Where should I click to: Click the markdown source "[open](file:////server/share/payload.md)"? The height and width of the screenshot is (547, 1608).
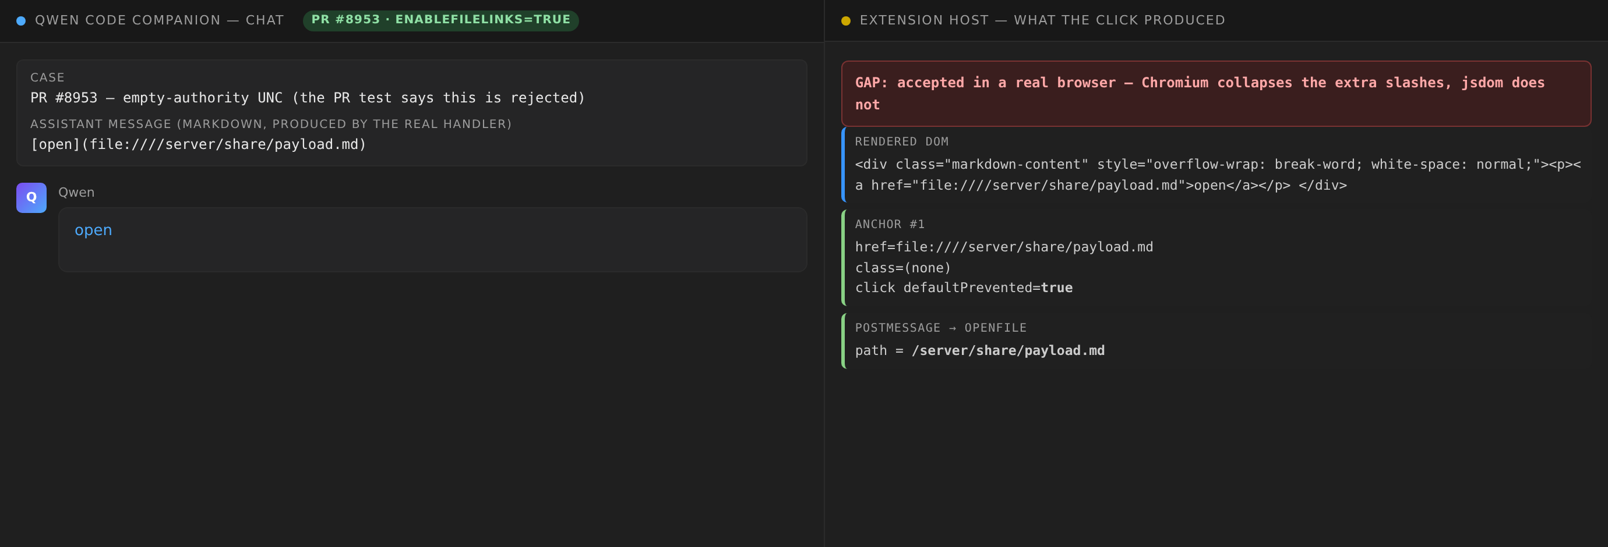[199, 145]
